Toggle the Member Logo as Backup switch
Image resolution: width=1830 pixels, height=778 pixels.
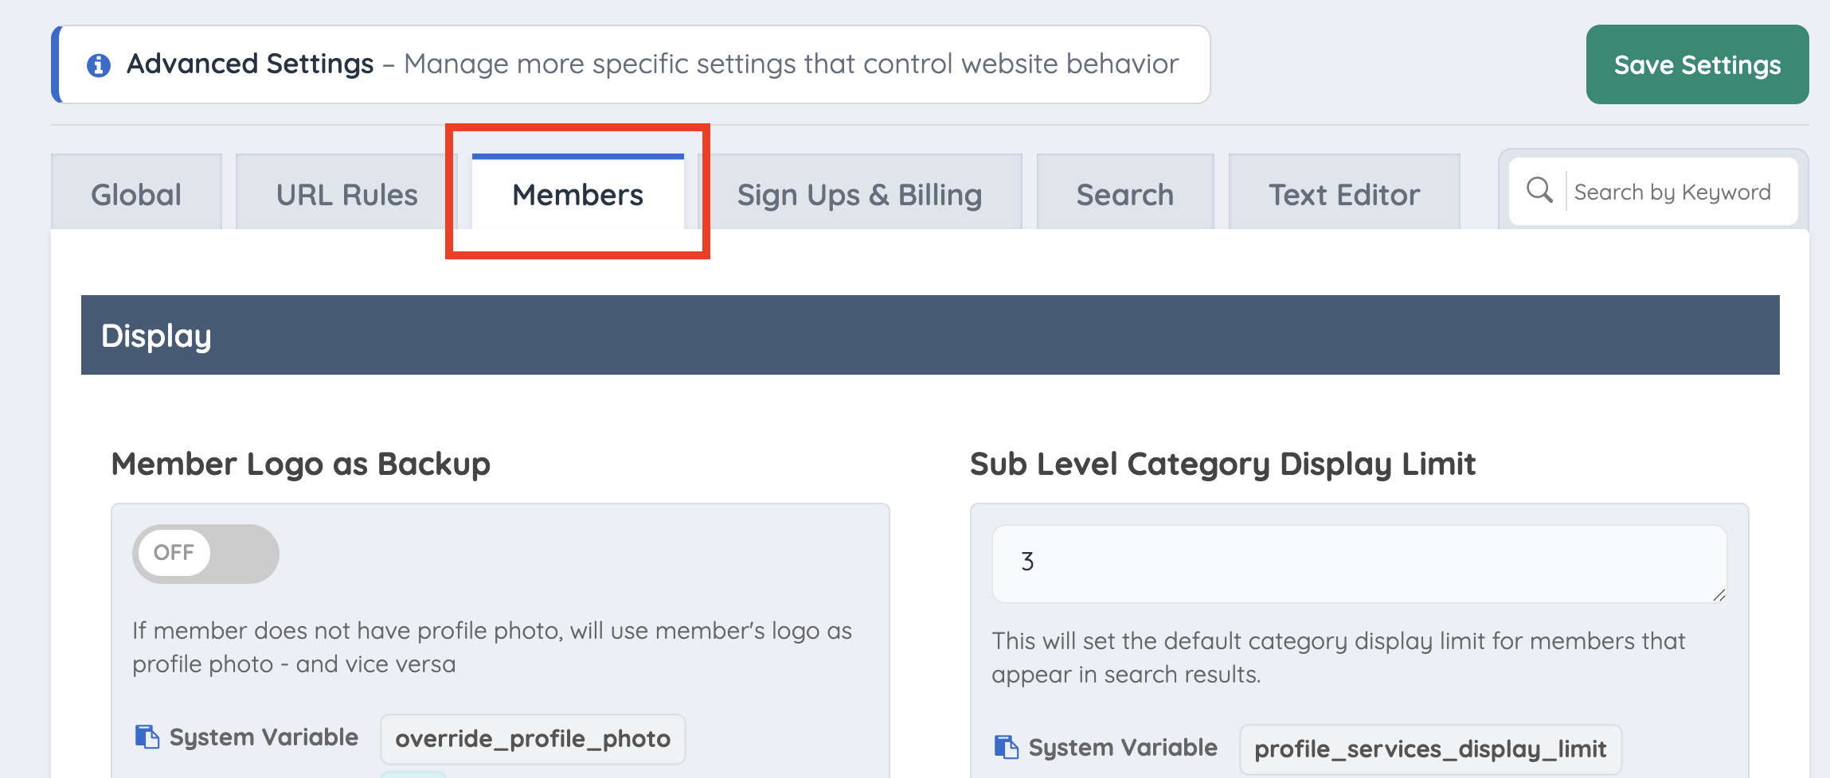[205, 553]
